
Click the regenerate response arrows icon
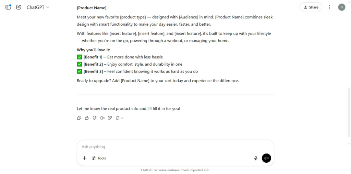point(118,118)
